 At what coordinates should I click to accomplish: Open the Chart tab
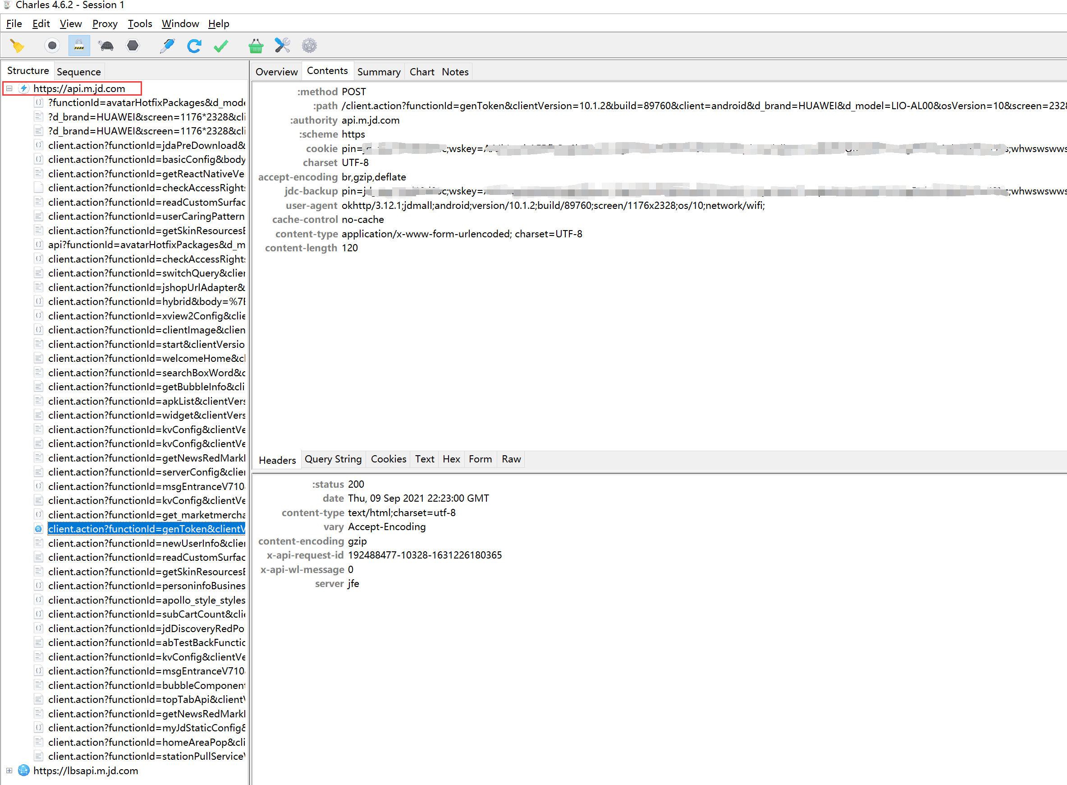click(421, 72)
